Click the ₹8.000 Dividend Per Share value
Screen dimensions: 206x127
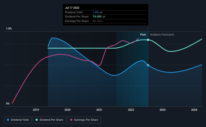coord(97,17)
